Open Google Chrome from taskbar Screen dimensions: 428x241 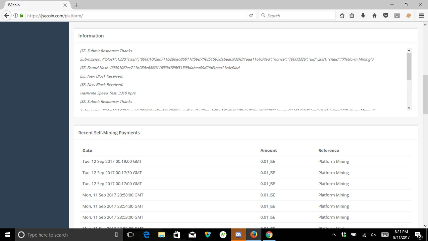pyautogui.click(x=269, y=235)
